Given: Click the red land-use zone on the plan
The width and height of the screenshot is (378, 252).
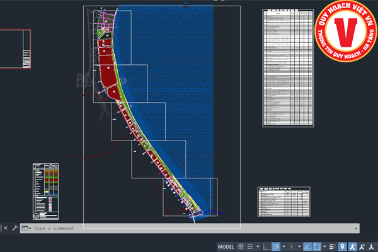Looking at the screenshot, I should pos(106,74).
